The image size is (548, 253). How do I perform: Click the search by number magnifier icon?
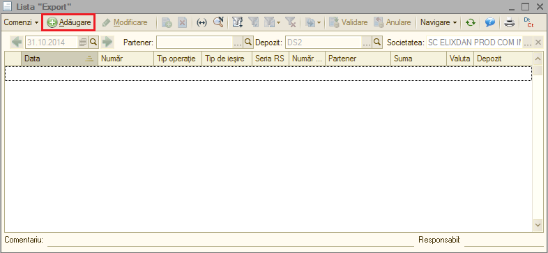pos(218,22)
